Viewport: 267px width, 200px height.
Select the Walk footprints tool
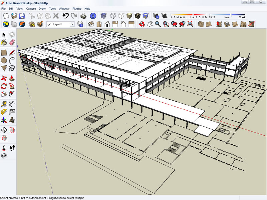[12, 148]
